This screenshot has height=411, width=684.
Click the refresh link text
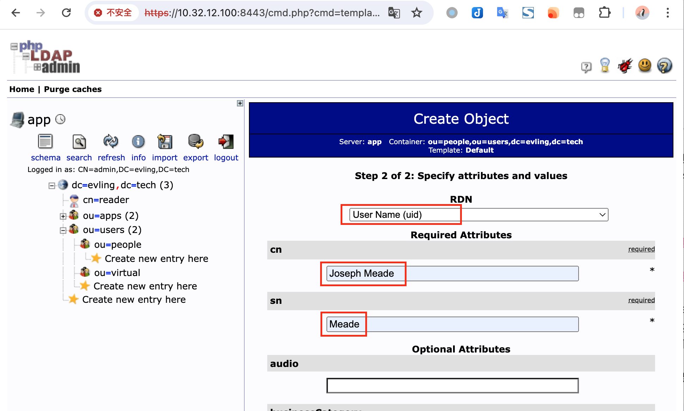111,158
